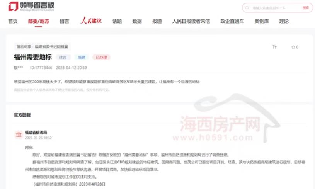Select the 部委/地方 navigation tab
The width and height of the screenshot is (315, 189).
(x=38, y=21)
